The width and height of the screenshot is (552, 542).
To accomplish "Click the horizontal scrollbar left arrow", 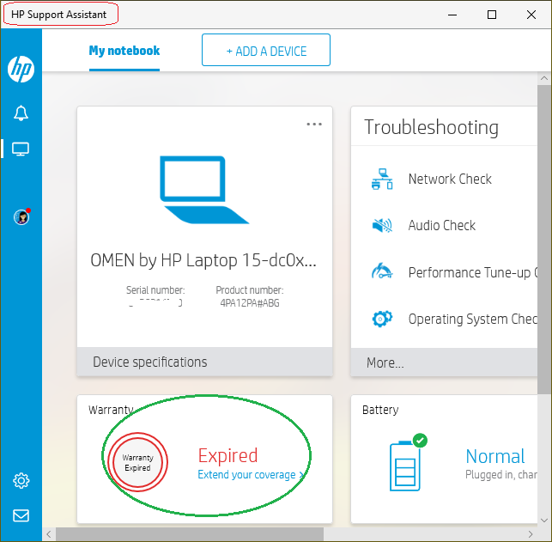I will point(49,534).
